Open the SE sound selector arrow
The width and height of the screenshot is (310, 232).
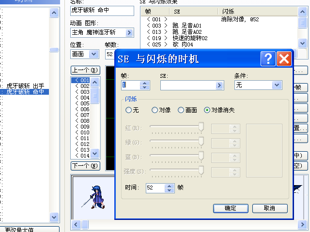click(x=219, y=85)
